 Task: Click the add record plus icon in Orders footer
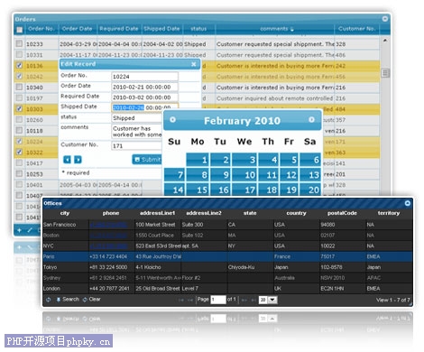(19, 230)
